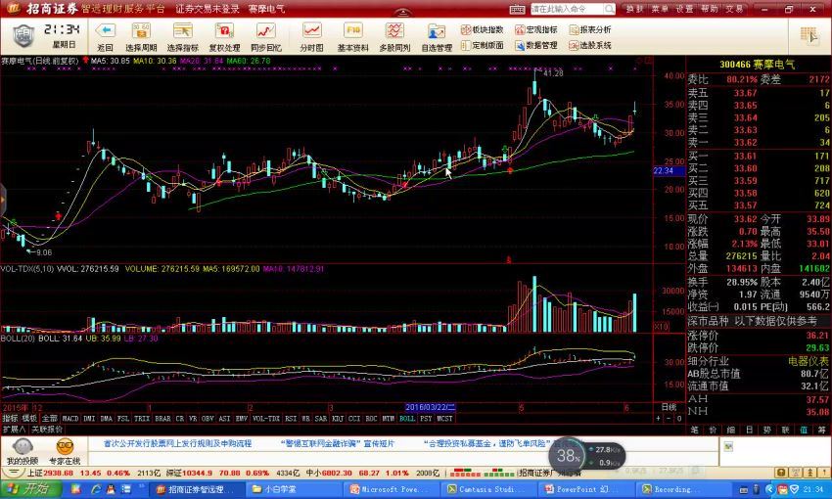Zoom in chart with the + button

659,419
